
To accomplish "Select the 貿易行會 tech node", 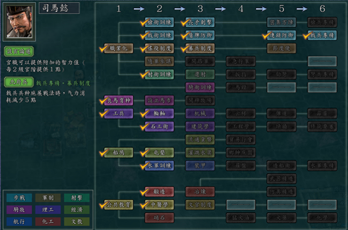I will pos(241,140).
